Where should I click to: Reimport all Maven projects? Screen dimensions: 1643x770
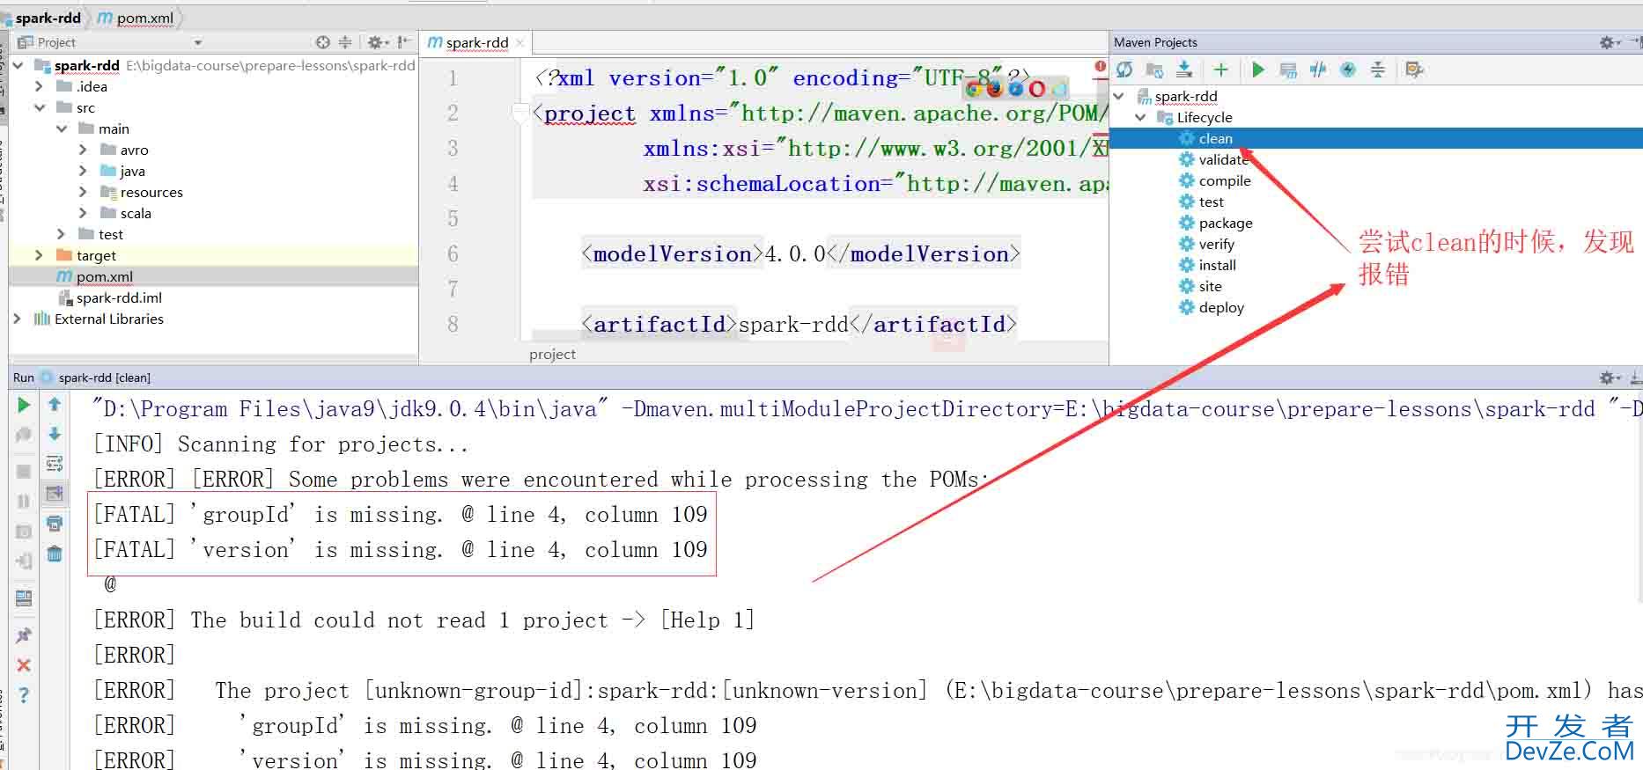point(1124,70)
